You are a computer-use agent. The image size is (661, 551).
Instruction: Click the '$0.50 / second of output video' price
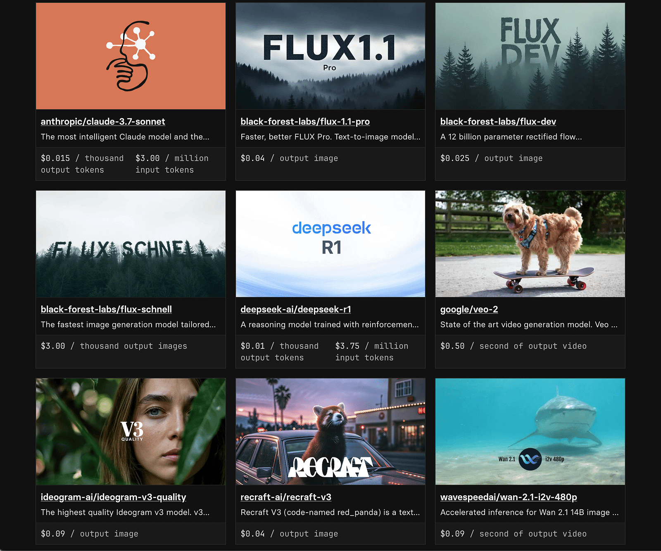point(514,346)
